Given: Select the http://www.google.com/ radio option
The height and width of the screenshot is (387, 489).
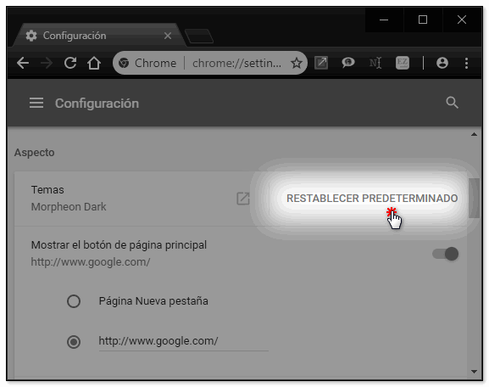Looking at the screenshot, I should coord(74,341).
